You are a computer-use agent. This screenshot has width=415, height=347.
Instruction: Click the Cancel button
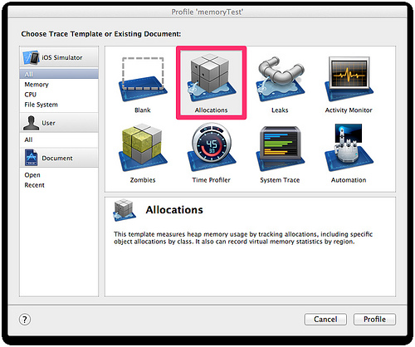[x=325, y=320]
